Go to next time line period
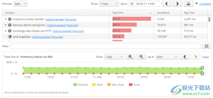The image size is (213, 98). point(196,57)
